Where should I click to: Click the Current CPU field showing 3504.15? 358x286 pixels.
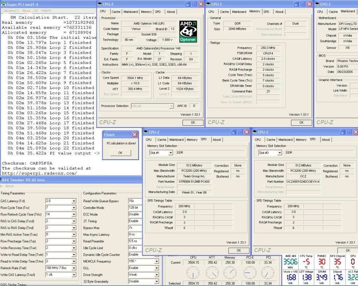(x=193, y=263)
